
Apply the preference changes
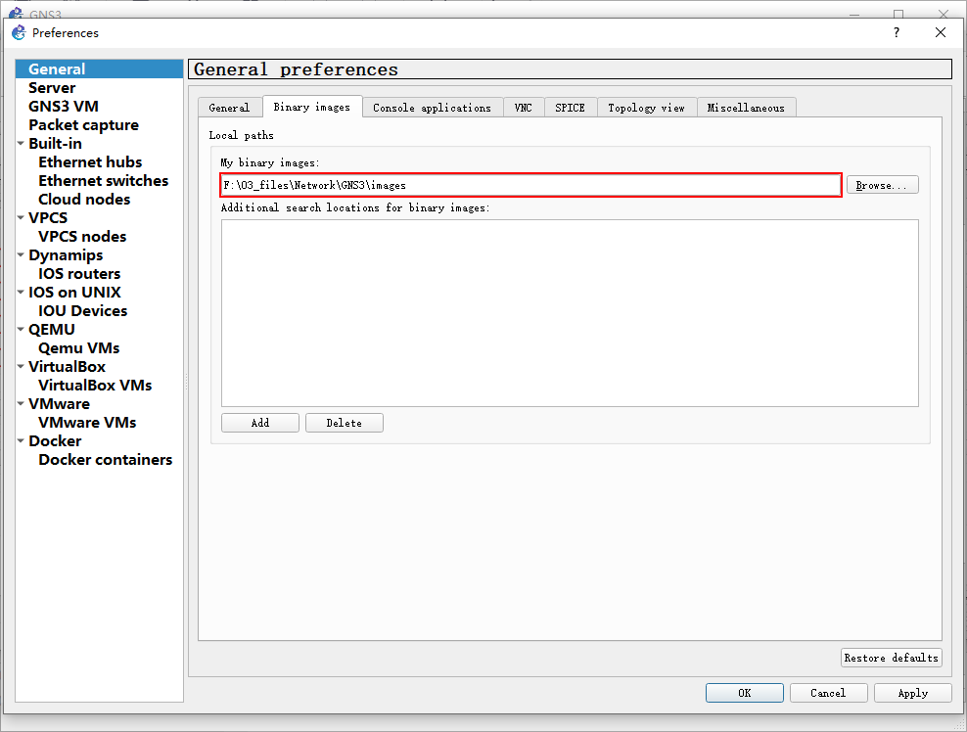click(x=913, y=693)
